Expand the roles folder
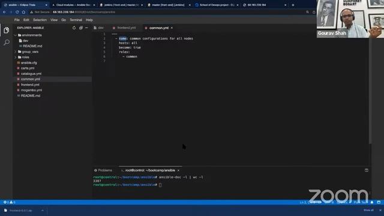 coord(16,58)
